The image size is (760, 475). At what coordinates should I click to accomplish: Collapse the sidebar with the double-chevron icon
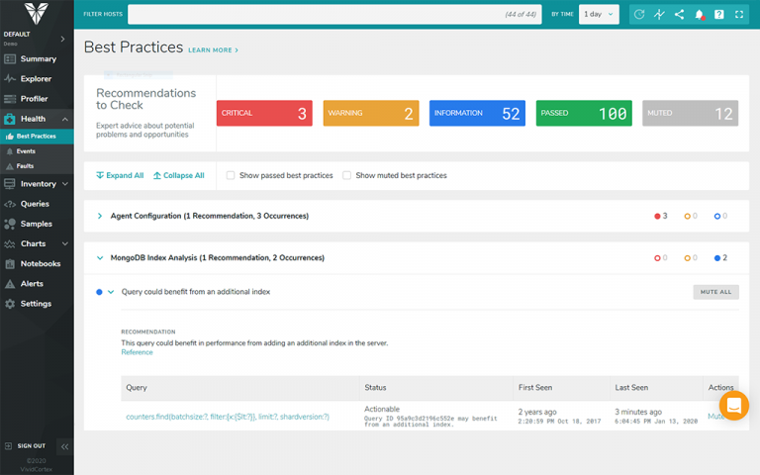coord(65,446)
